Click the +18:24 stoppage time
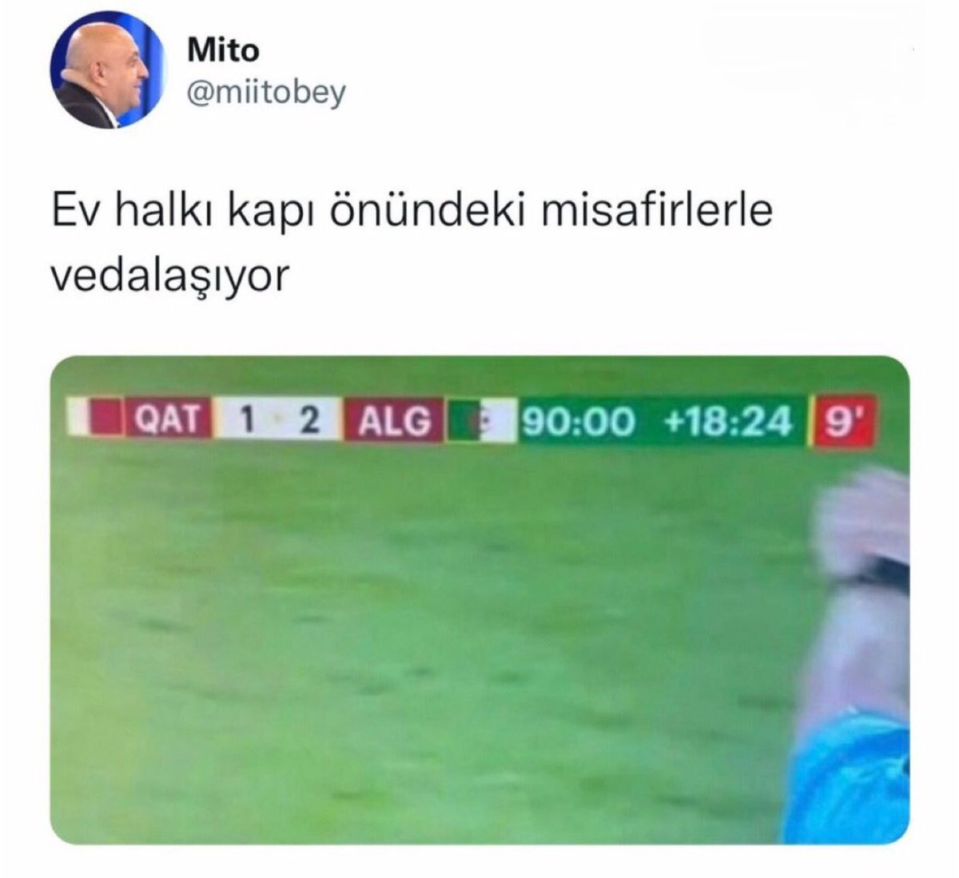Viewport: 959px width, 878px height. click(727, 421)
